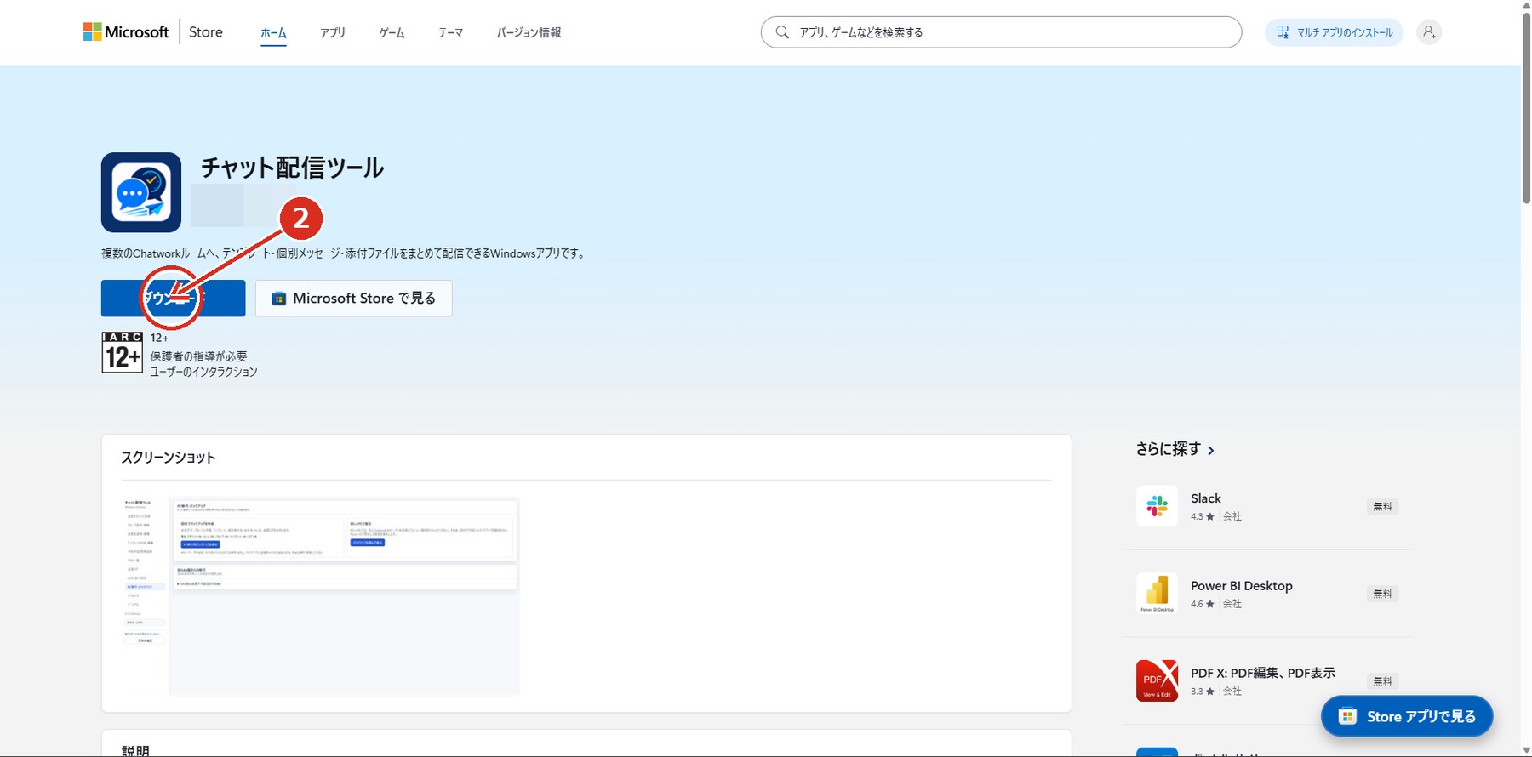
Task: Click the チャット配信ツール app title
Action: (x=292, y=168)
